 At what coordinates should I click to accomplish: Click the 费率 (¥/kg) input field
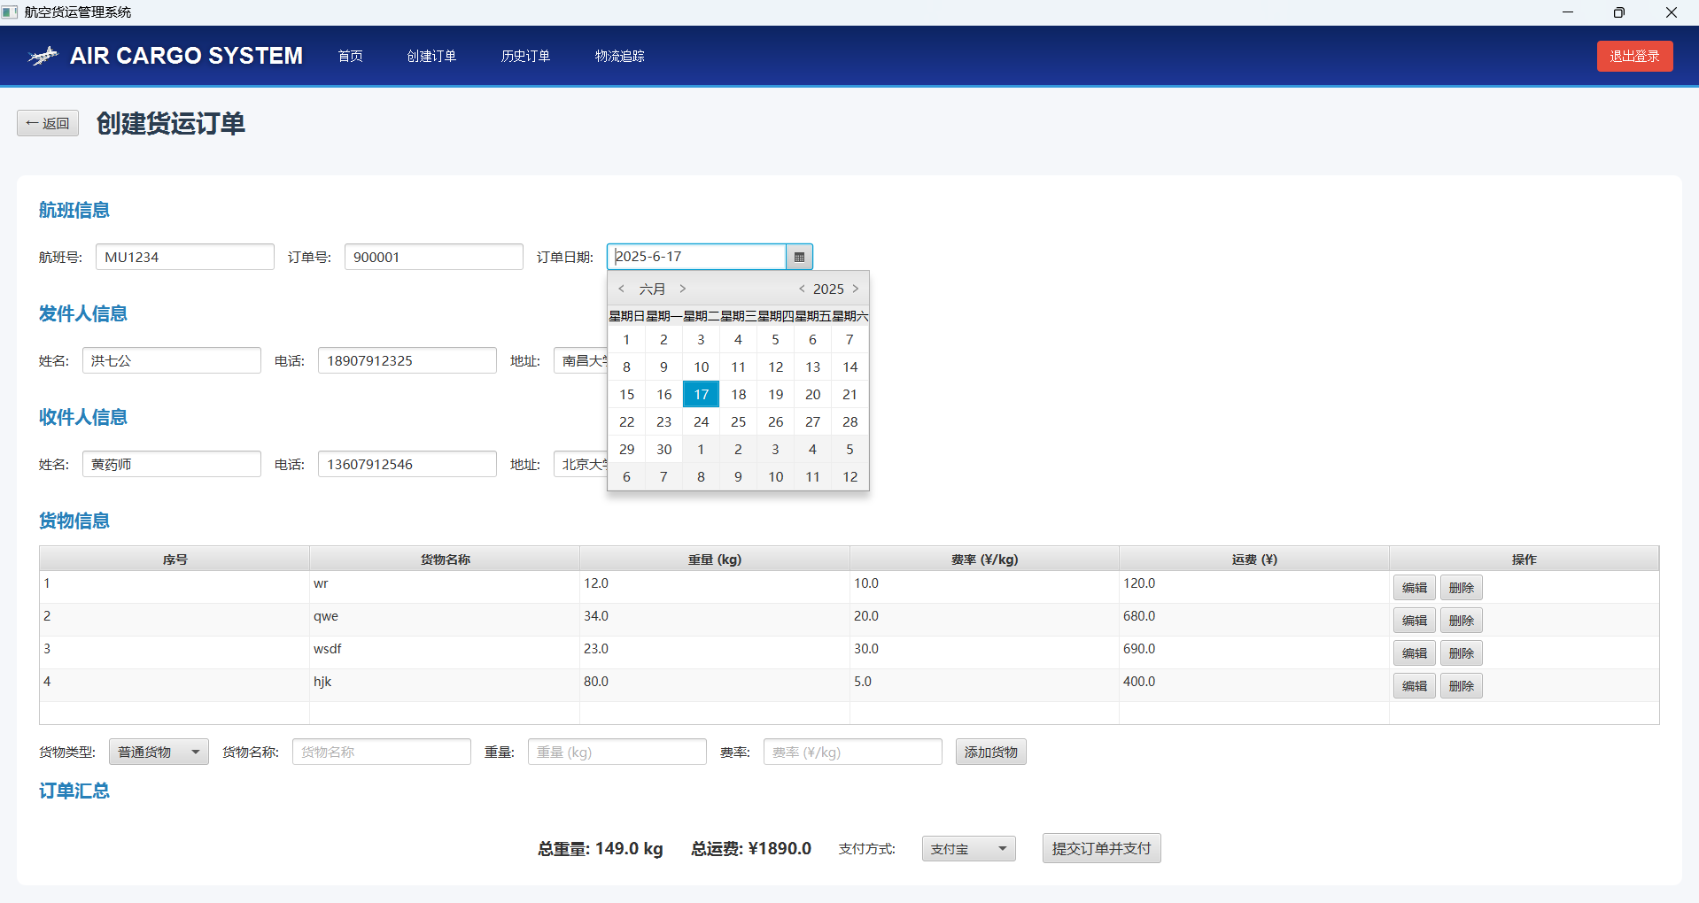coord(852,752)
